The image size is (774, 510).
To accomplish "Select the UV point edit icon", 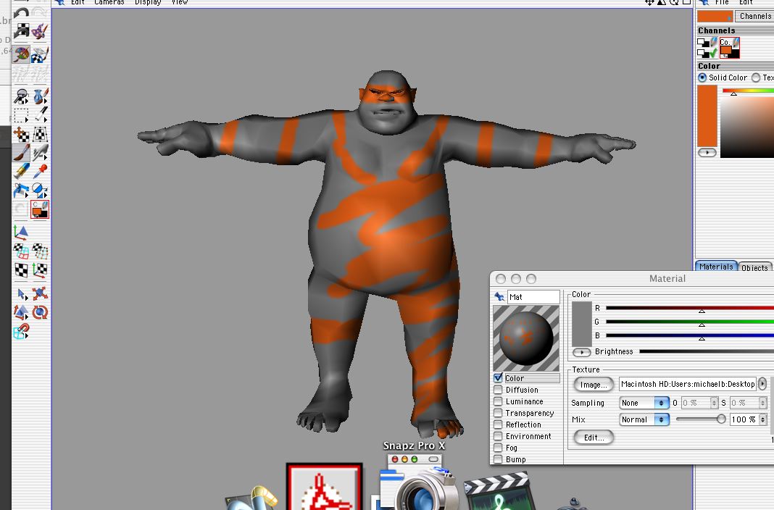I will pyautogui.click(x=39, y=251).
